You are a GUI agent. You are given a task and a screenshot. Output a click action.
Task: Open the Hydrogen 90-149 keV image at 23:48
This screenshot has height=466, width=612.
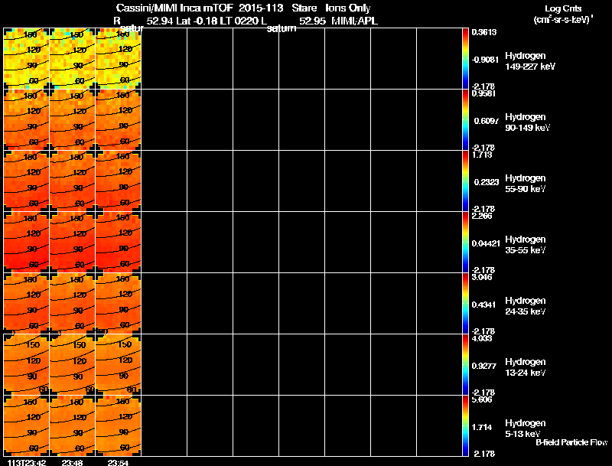tap(72, 120)
